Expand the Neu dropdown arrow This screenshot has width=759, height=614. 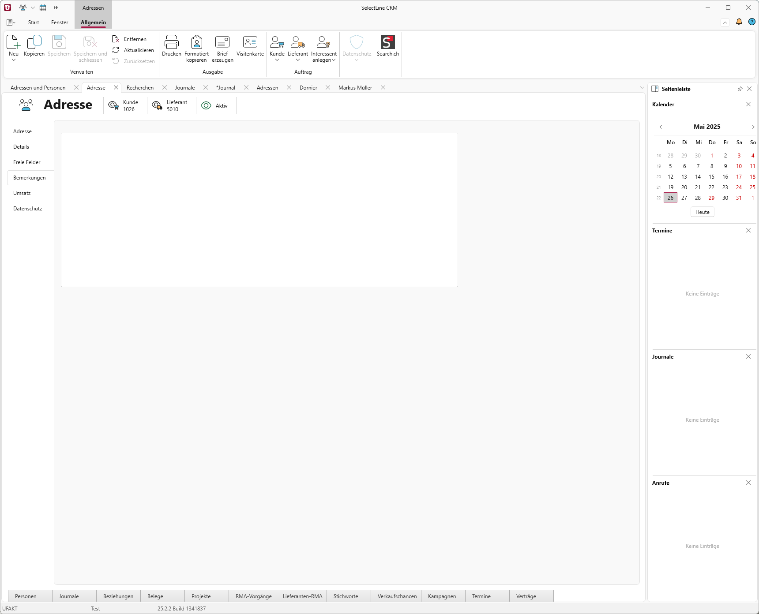14,60
